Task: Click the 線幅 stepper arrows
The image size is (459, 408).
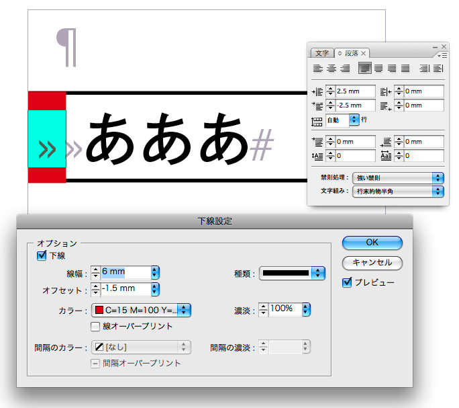Action: pyautogui.click(x=96, y=272)
